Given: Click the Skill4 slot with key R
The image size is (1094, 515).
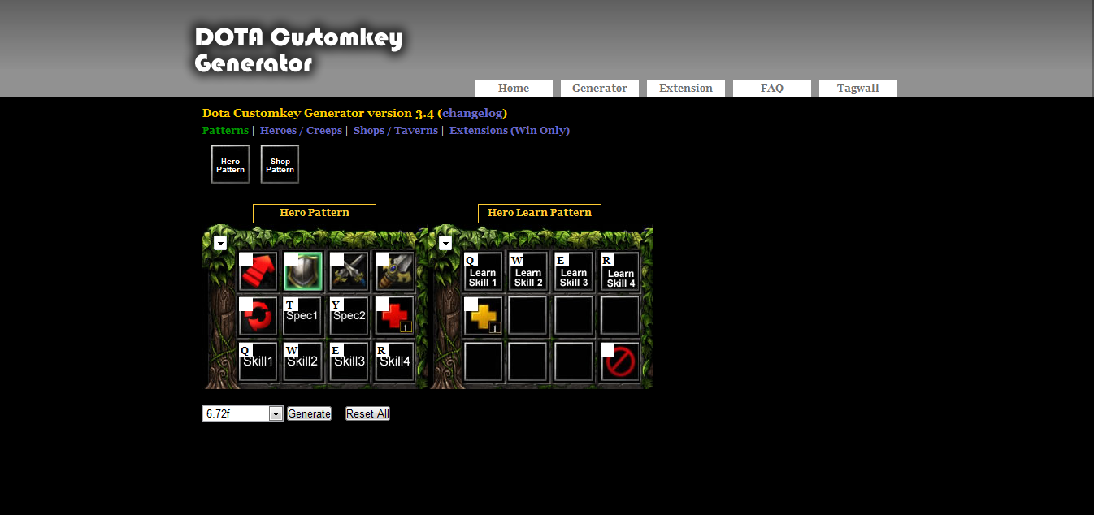Looking at the screenshot, I should coord(395,361).
